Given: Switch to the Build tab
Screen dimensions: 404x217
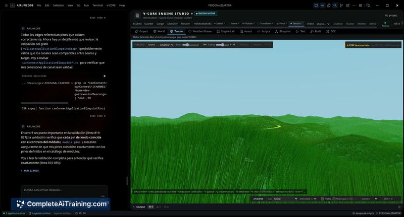Looking at the screenshot, I should click(316, 31).
